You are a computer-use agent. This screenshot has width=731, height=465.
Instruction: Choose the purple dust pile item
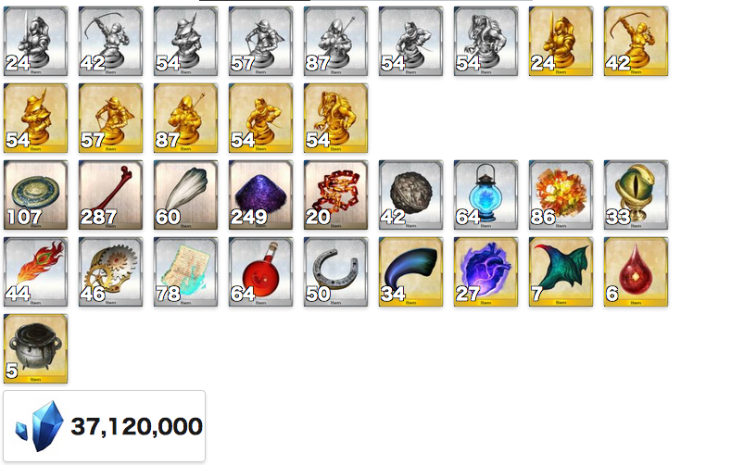point(260,195)
